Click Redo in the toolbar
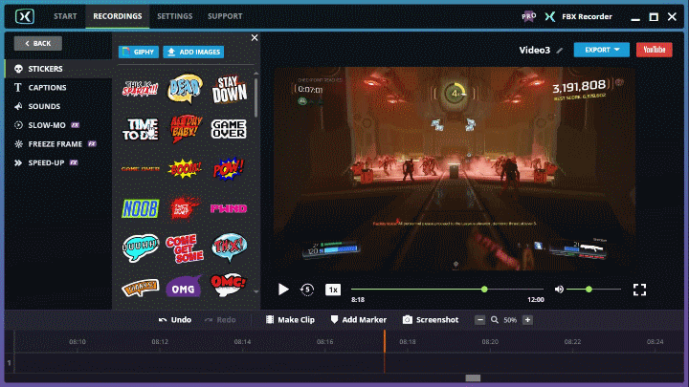This screenshot has width=689, height=387. 220,320
